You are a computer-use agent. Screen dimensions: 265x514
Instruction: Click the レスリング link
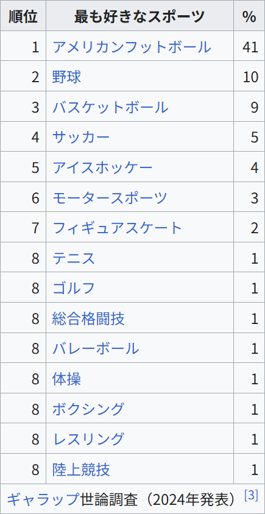click(x=88, y=439)
